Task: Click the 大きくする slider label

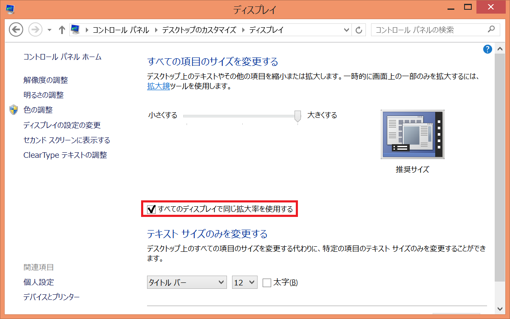Action: point(322,115)
